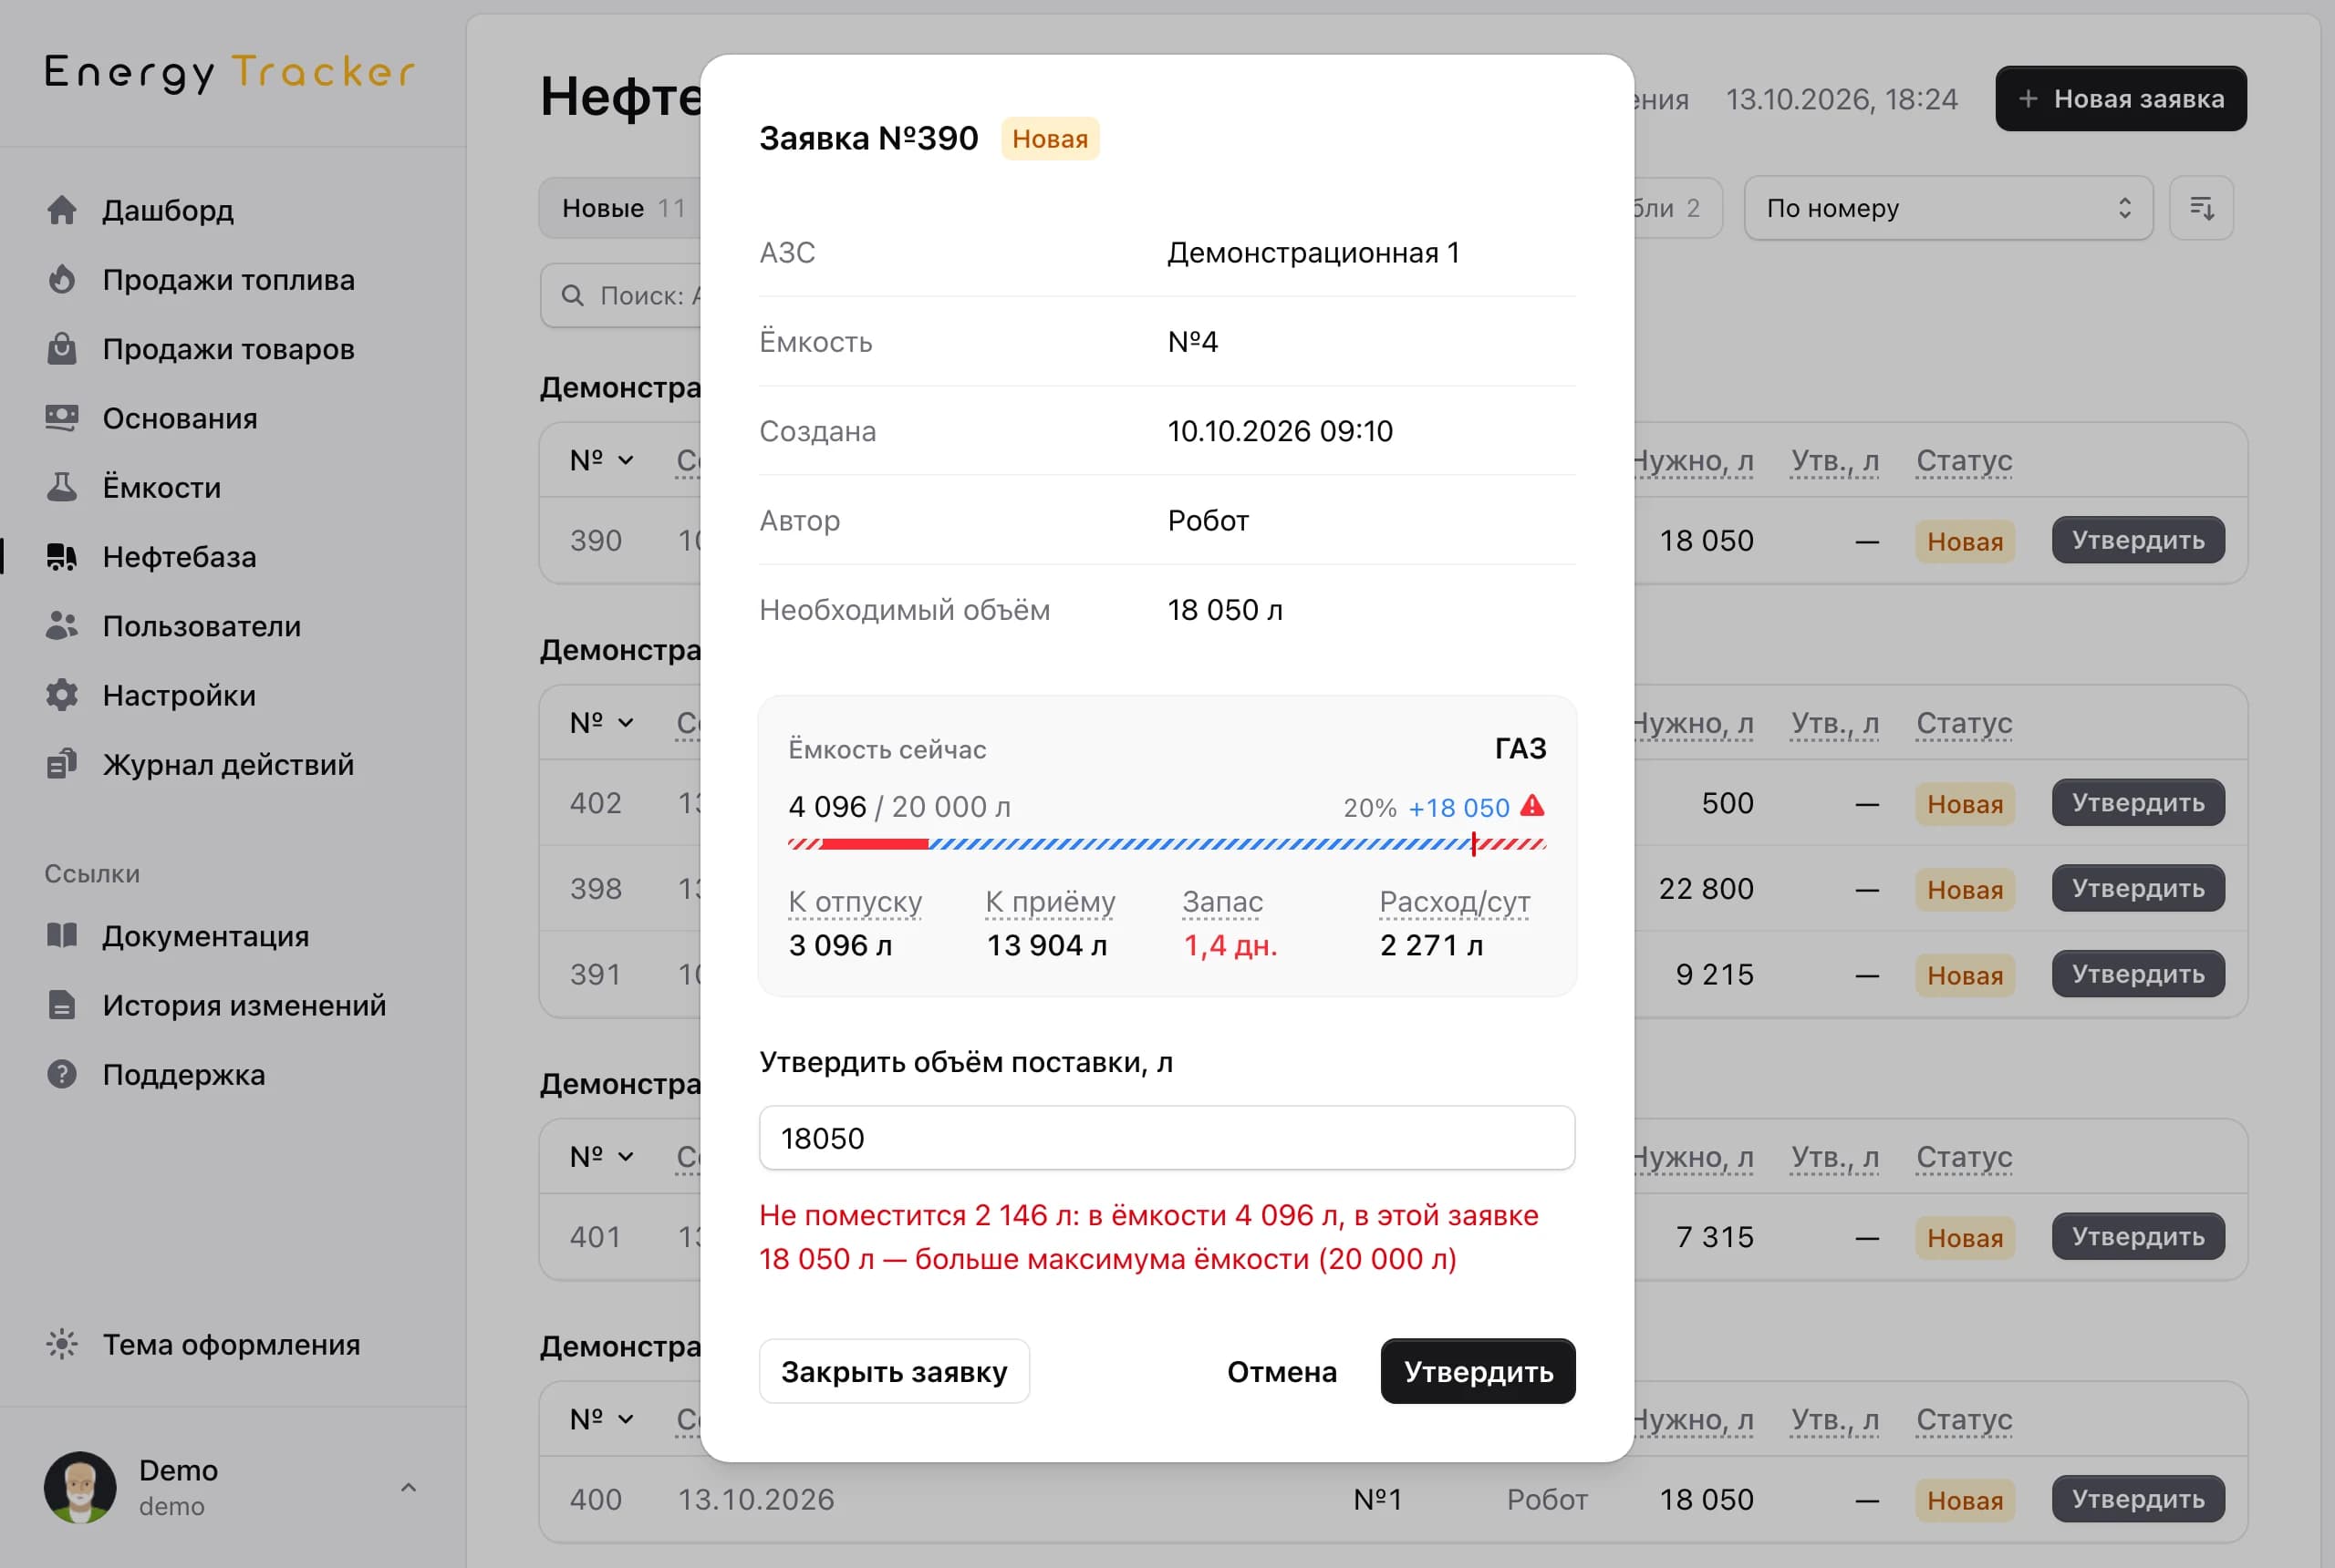
Task: Click the shopping bag icon for Продажи товаров
Action: pyautogui.click(x=62, y=348)
